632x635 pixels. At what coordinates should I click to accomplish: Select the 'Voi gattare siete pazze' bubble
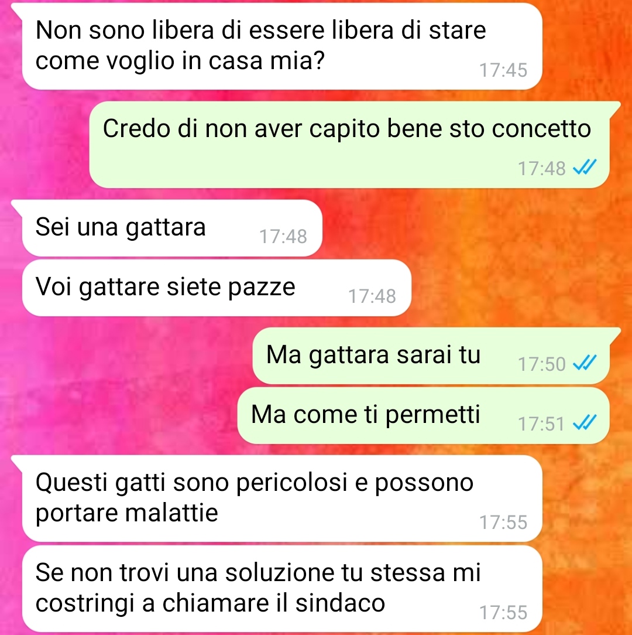pos(217,288)
